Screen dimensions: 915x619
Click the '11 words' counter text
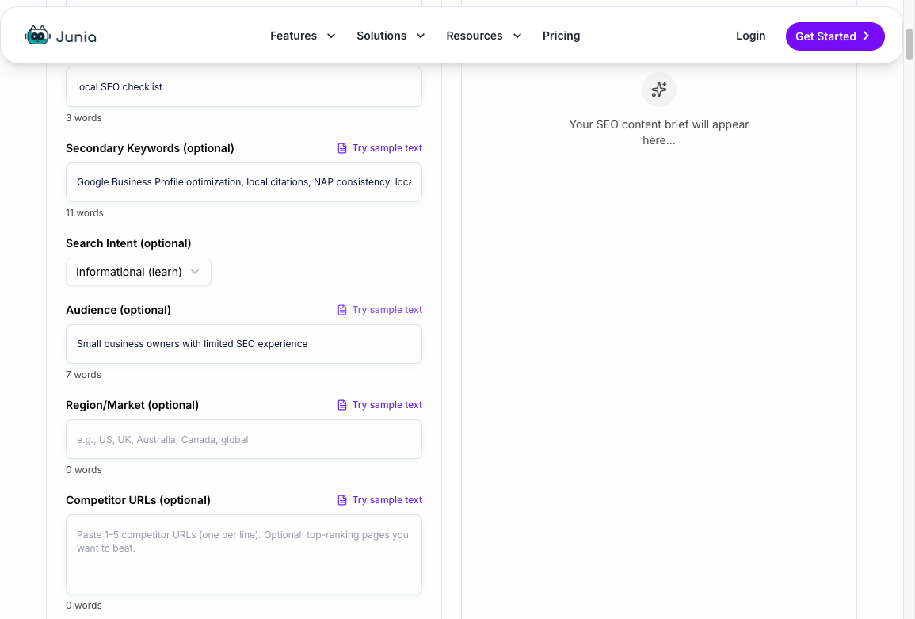click(x=85, y=213)
